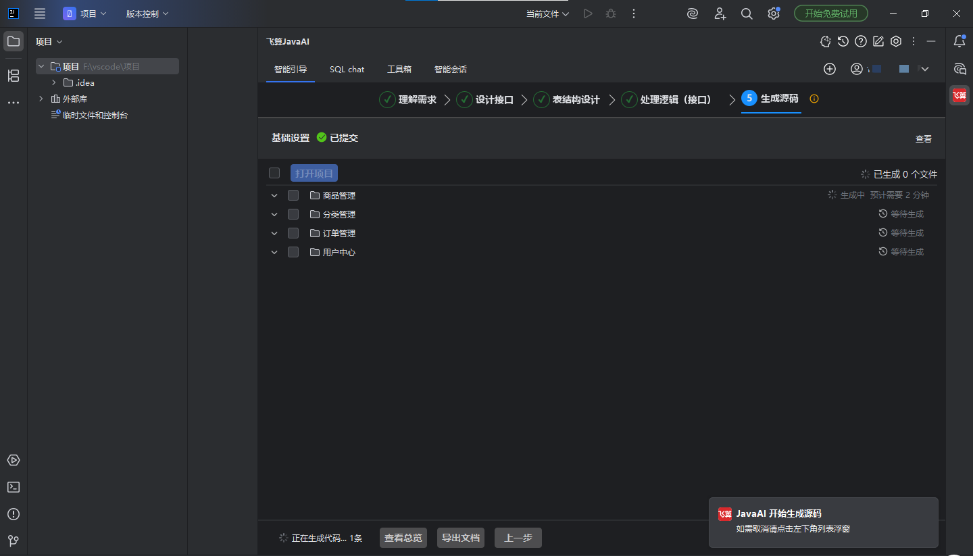Open the Terminal tool window
The image size is (973, 556).
(x=14, y=487)
